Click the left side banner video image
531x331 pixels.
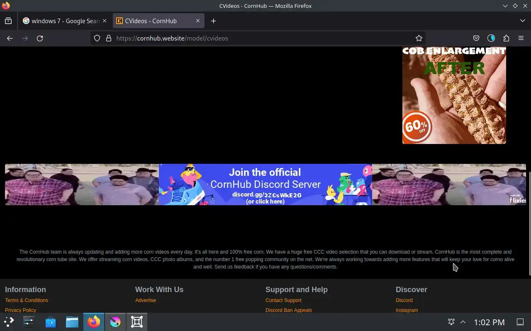[82, 185]
